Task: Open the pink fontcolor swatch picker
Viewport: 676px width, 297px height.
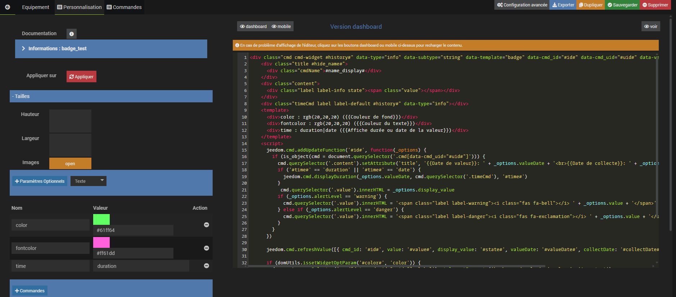Action: coord(101,242)
